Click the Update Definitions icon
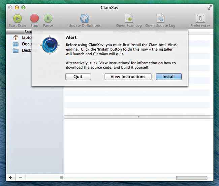This screenshot has width=219, height=186. tap(85, 18)
